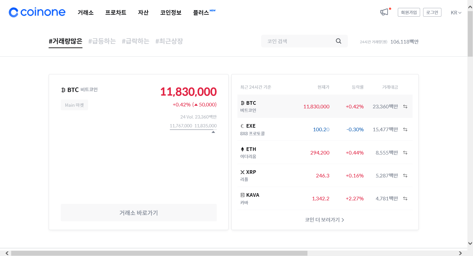Click the horizontal scrollbar left arrow

7,253
